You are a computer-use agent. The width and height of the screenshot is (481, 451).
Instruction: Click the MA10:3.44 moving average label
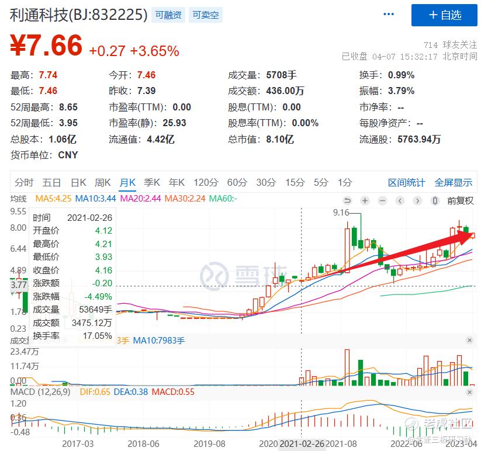point(95,199)
